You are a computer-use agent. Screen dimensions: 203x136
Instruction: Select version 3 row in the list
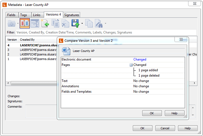[32, 50]
